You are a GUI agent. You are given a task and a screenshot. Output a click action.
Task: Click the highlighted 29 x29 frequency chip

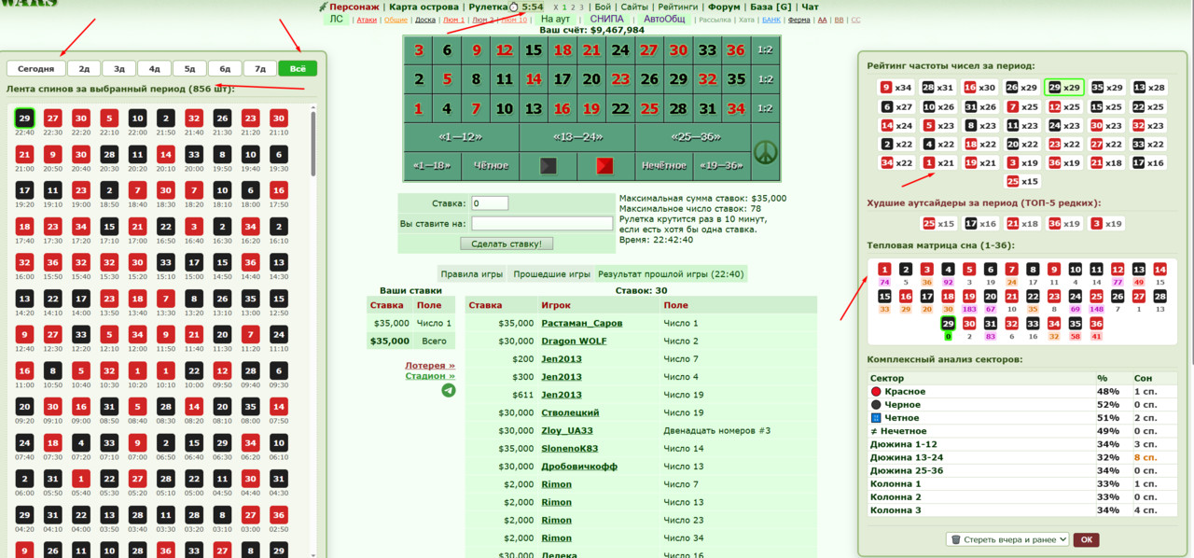tap(1062, 87)
